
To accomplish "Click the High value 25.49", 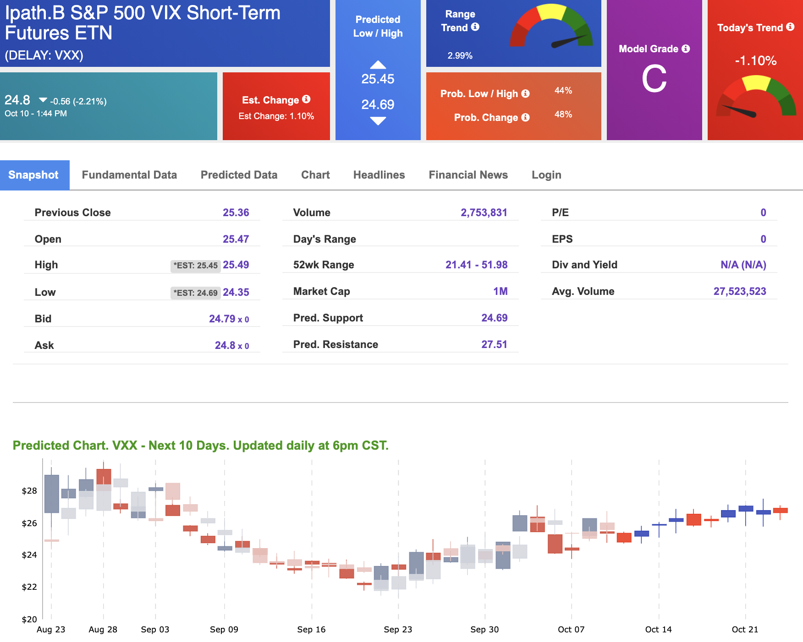I will (236, 265).
